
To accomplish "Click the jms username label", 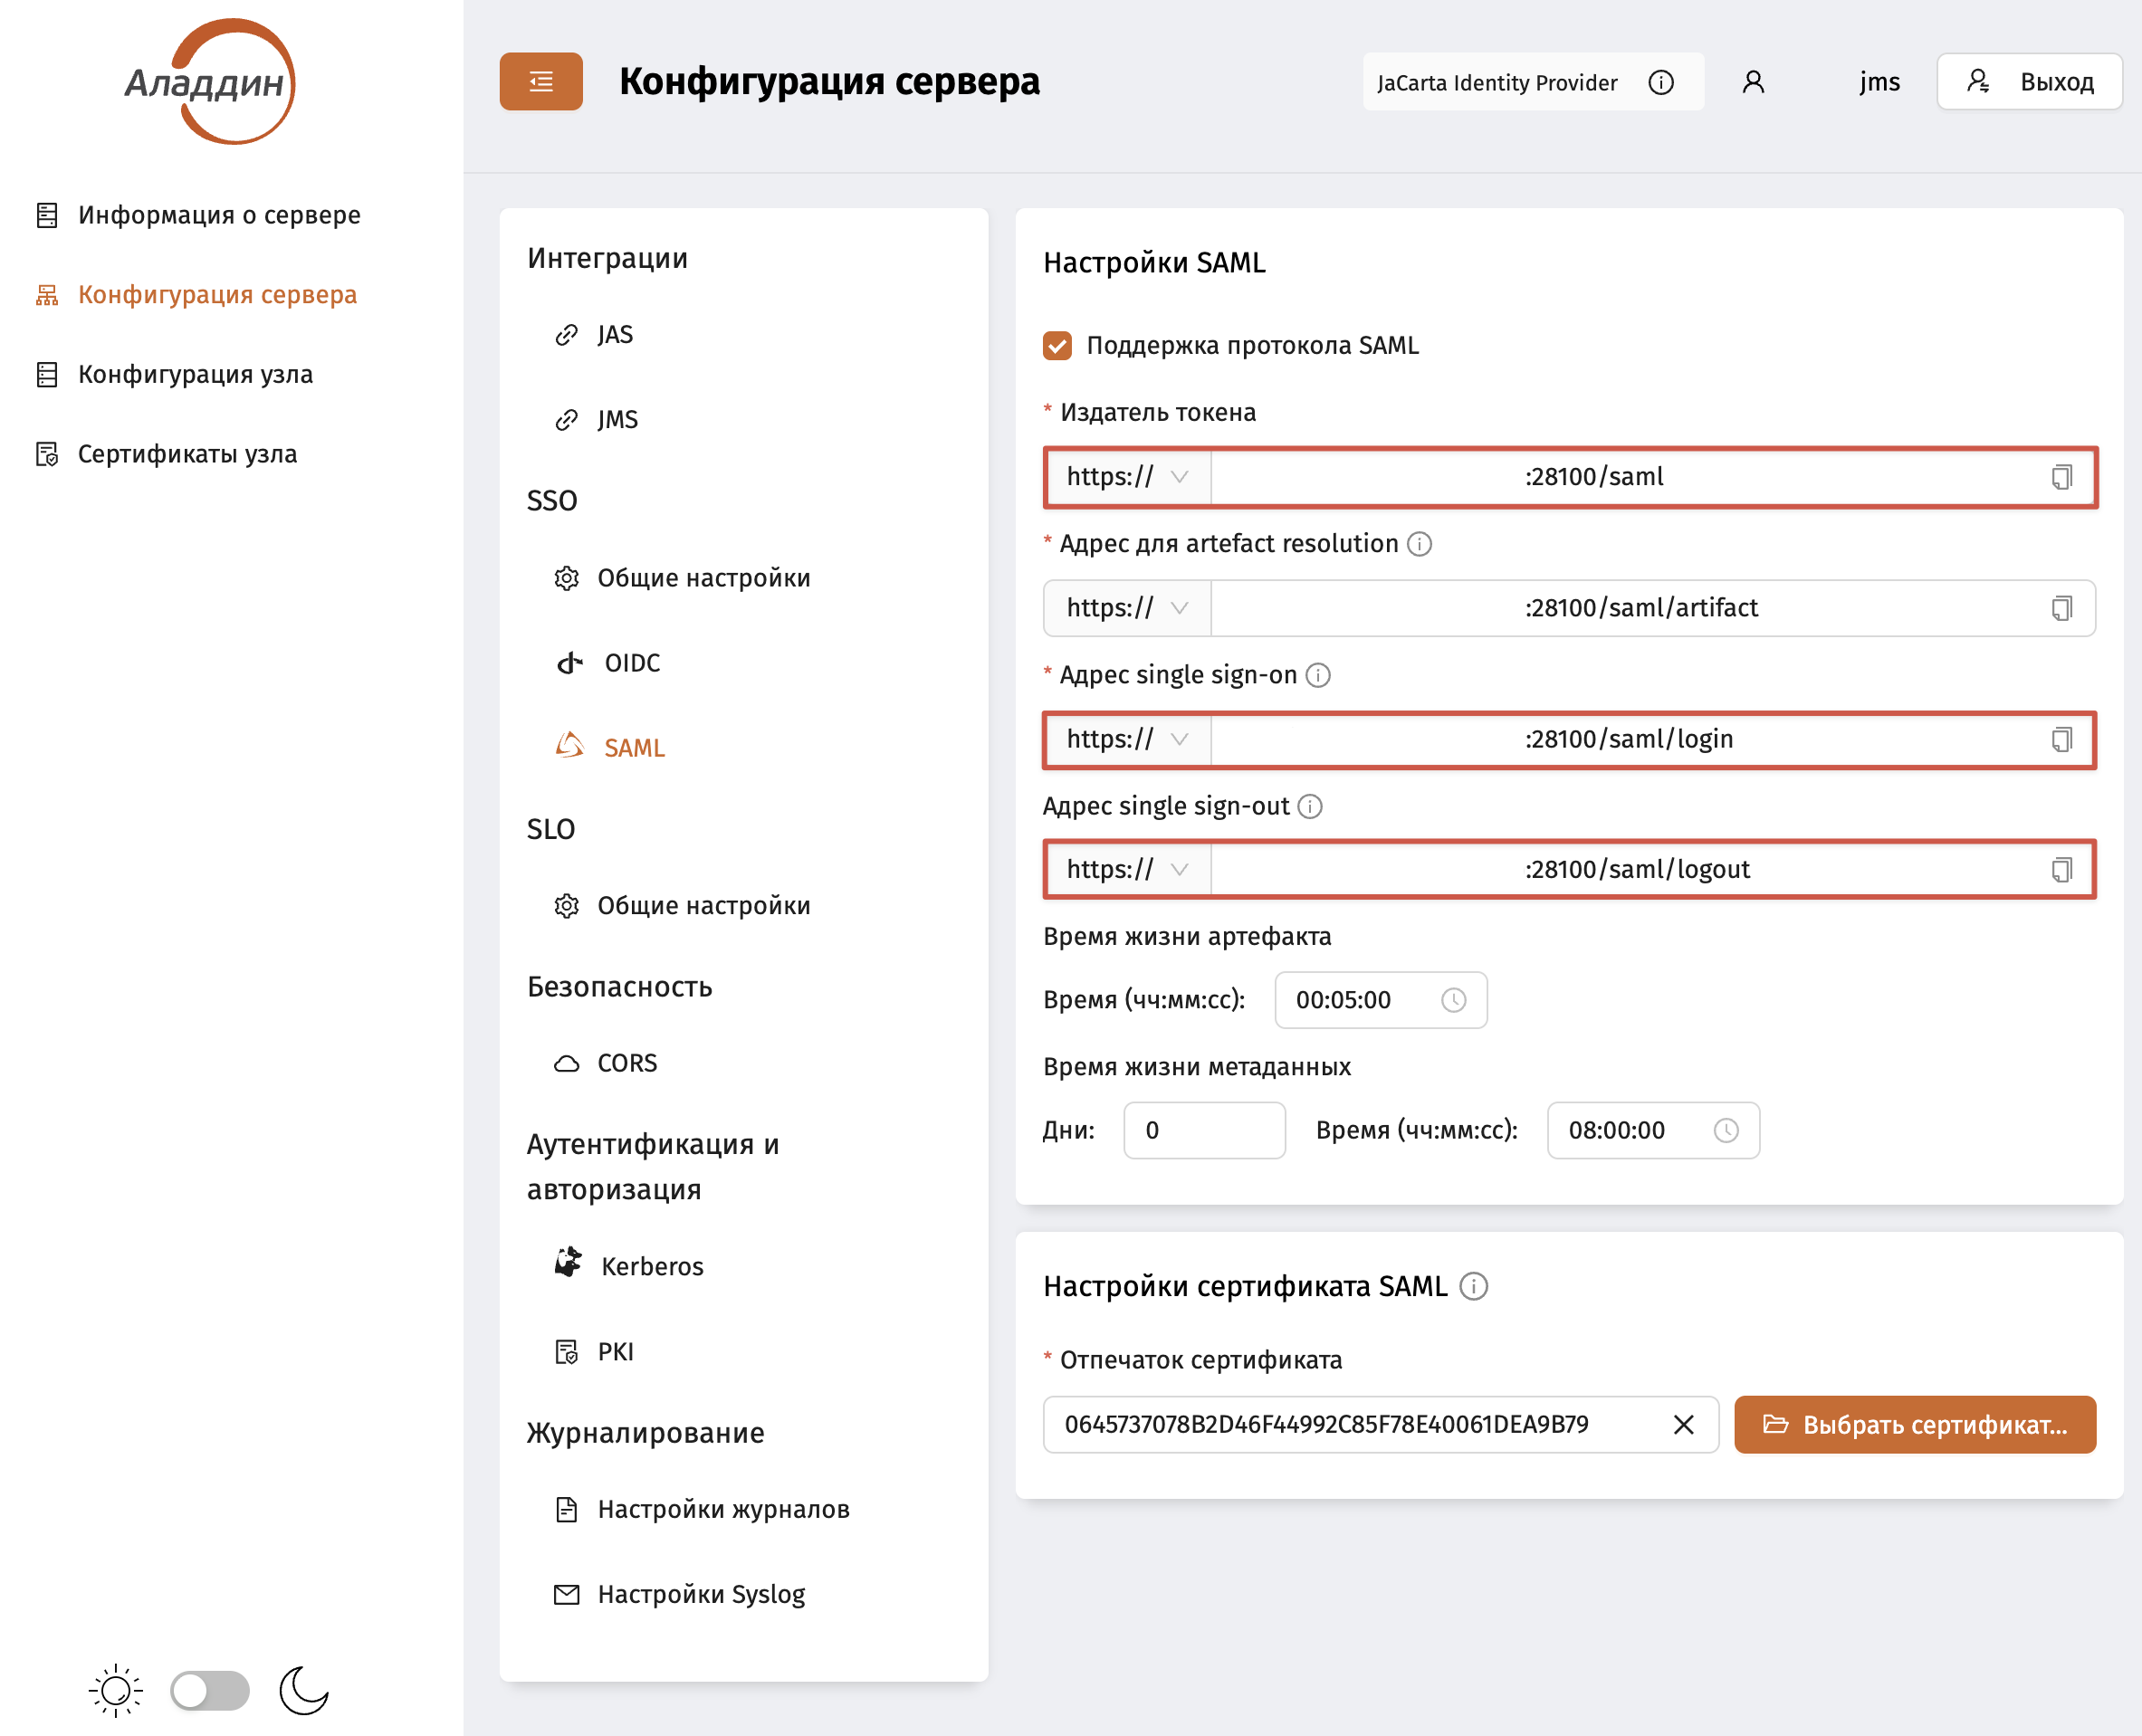I will 1879,82.
